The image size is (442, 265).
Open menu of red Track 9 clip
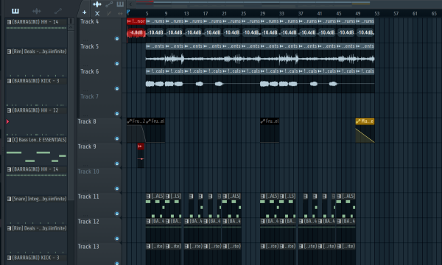[140, 146]
